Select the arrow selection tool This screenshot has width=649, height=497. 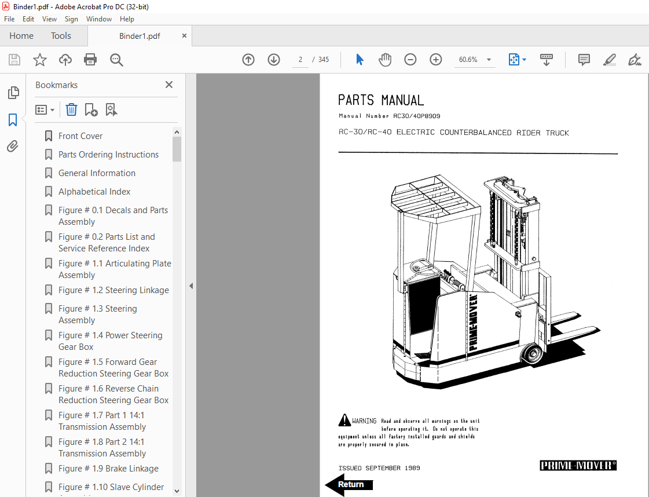(x=360, y=60)
